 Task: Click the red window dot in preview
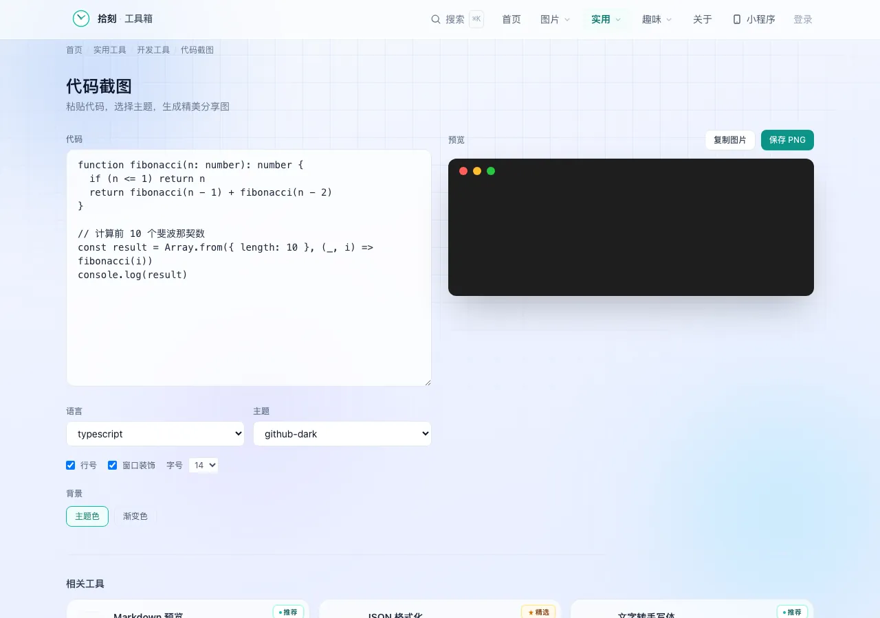[463, 171]
